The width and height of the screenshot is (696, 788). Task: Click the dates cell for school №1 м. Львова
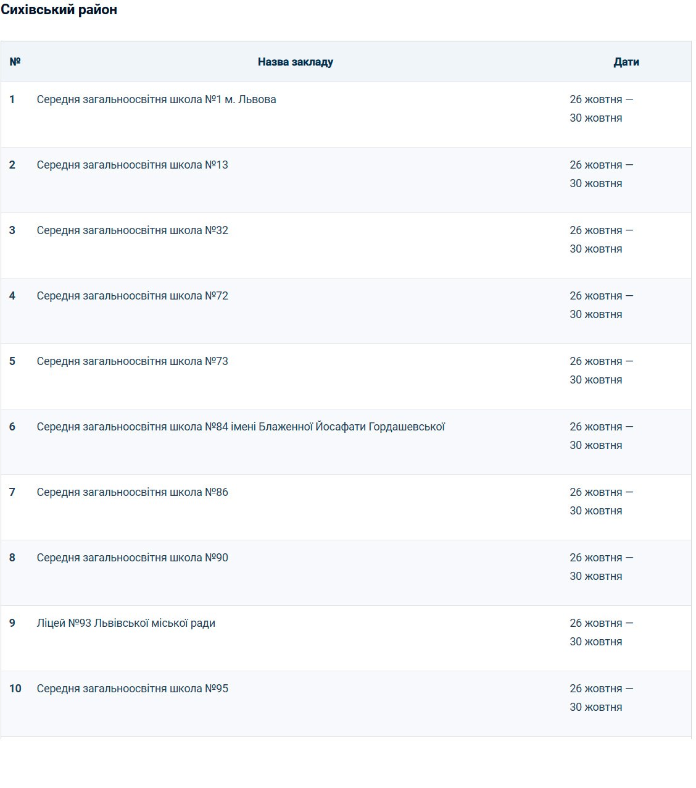[602, 109]
